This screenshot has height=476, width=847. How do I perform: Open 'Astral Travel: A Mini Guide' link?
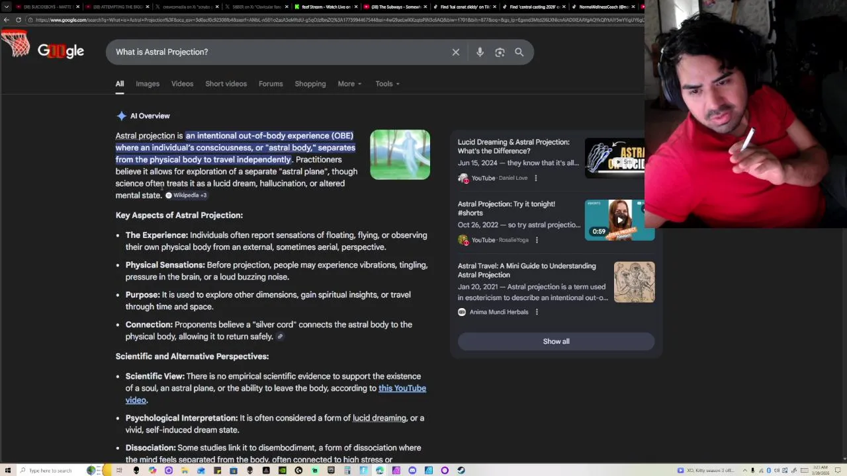pos(527,270)
